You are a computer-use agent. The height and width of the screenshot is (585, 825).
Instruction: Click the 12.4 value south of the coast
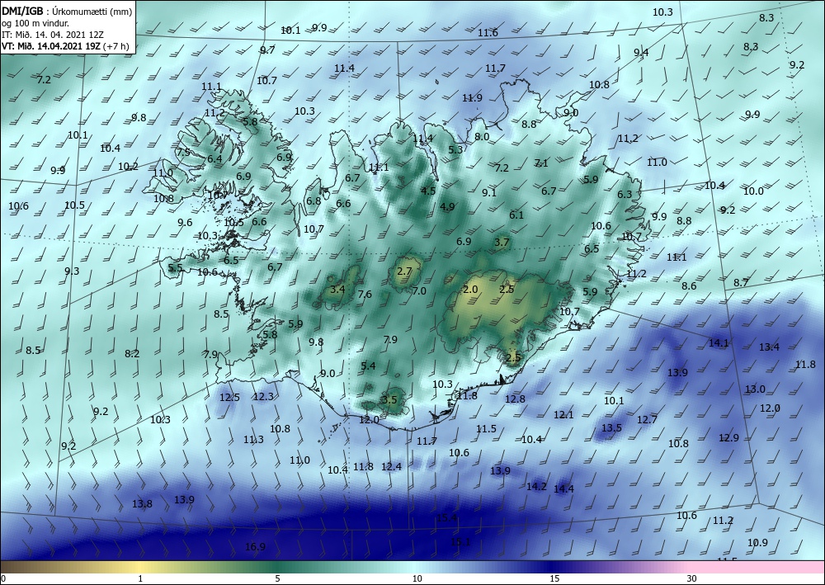pyautogui.click(x=391, y=466)
